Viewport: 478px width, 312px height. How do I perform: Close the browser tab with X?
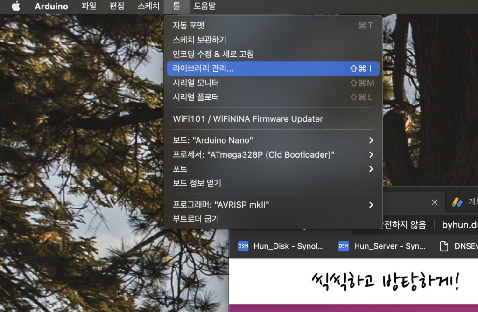(435, 202)
